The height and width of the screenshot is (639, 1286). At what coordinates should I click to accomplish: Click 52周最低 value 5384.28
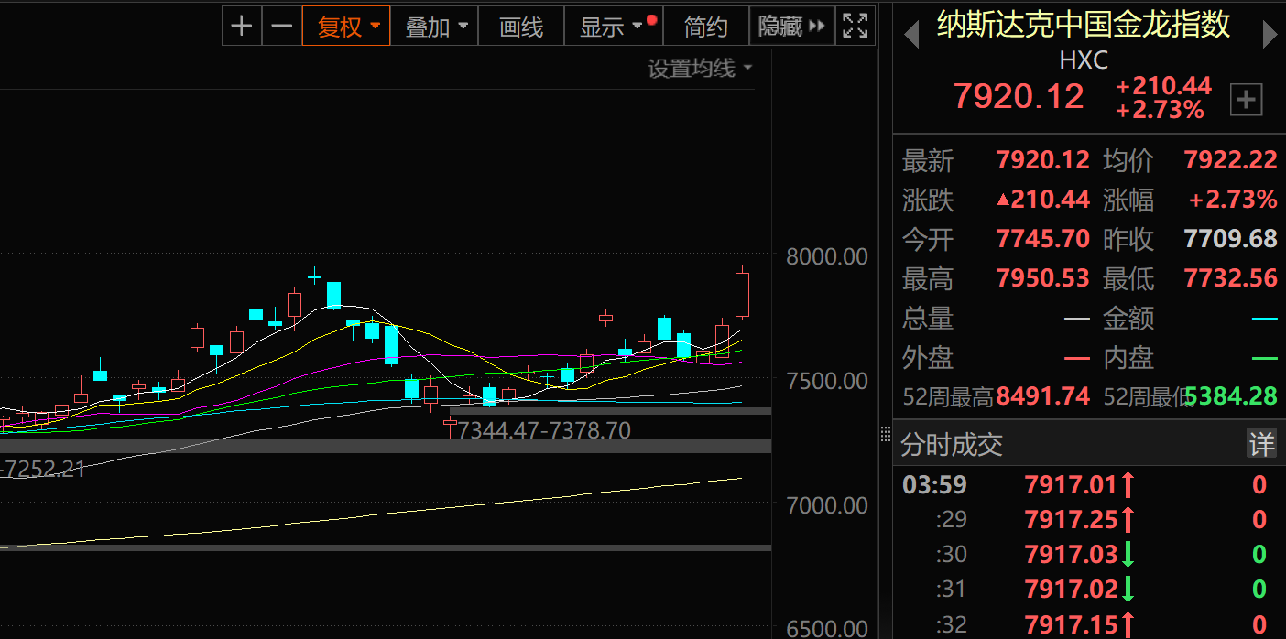click(1231, 396)
